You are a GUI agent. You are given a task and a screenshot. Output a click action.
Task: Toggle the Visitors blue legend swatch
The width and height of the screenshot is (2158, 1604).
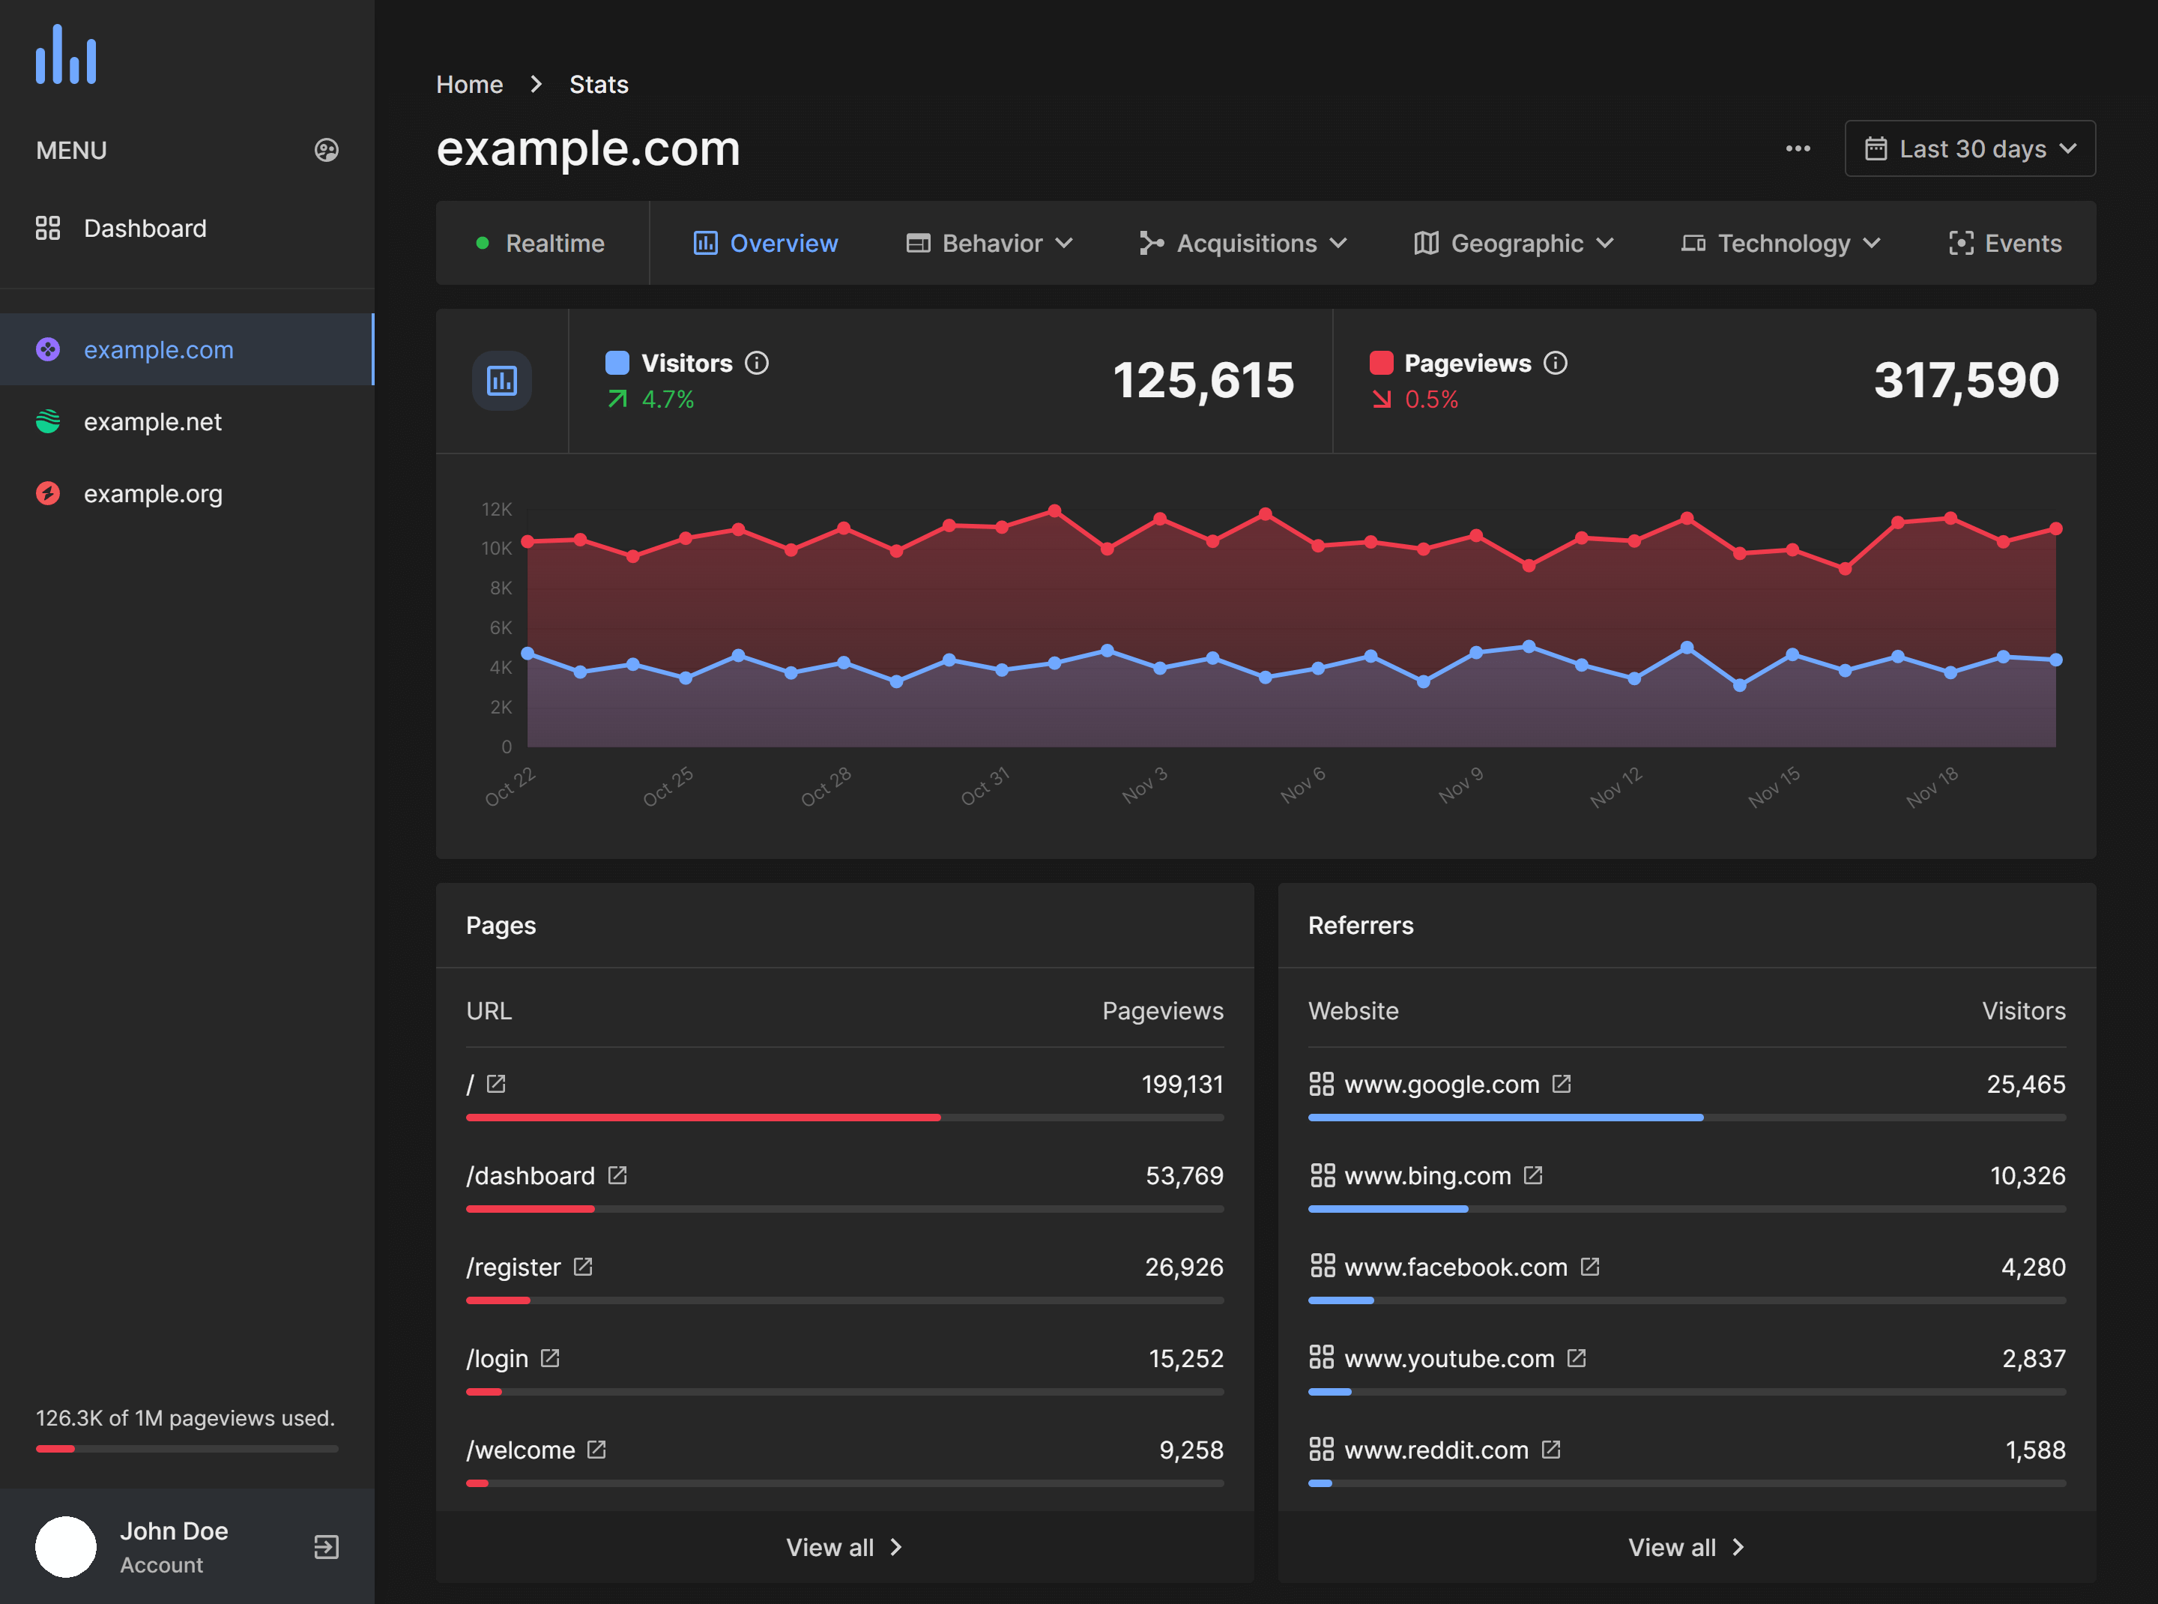click(x=617, y=363)
